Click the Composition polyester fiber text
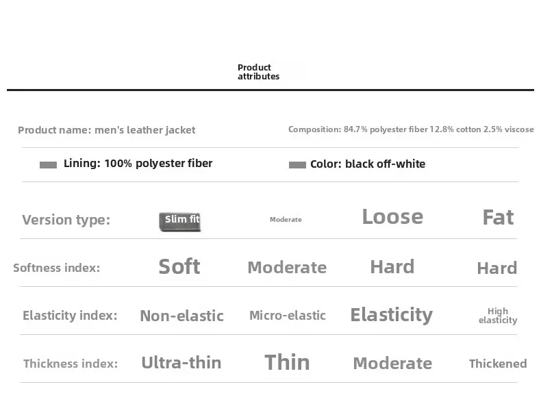Viewport: 541px width, 404px height. click(x=411, y=129)
